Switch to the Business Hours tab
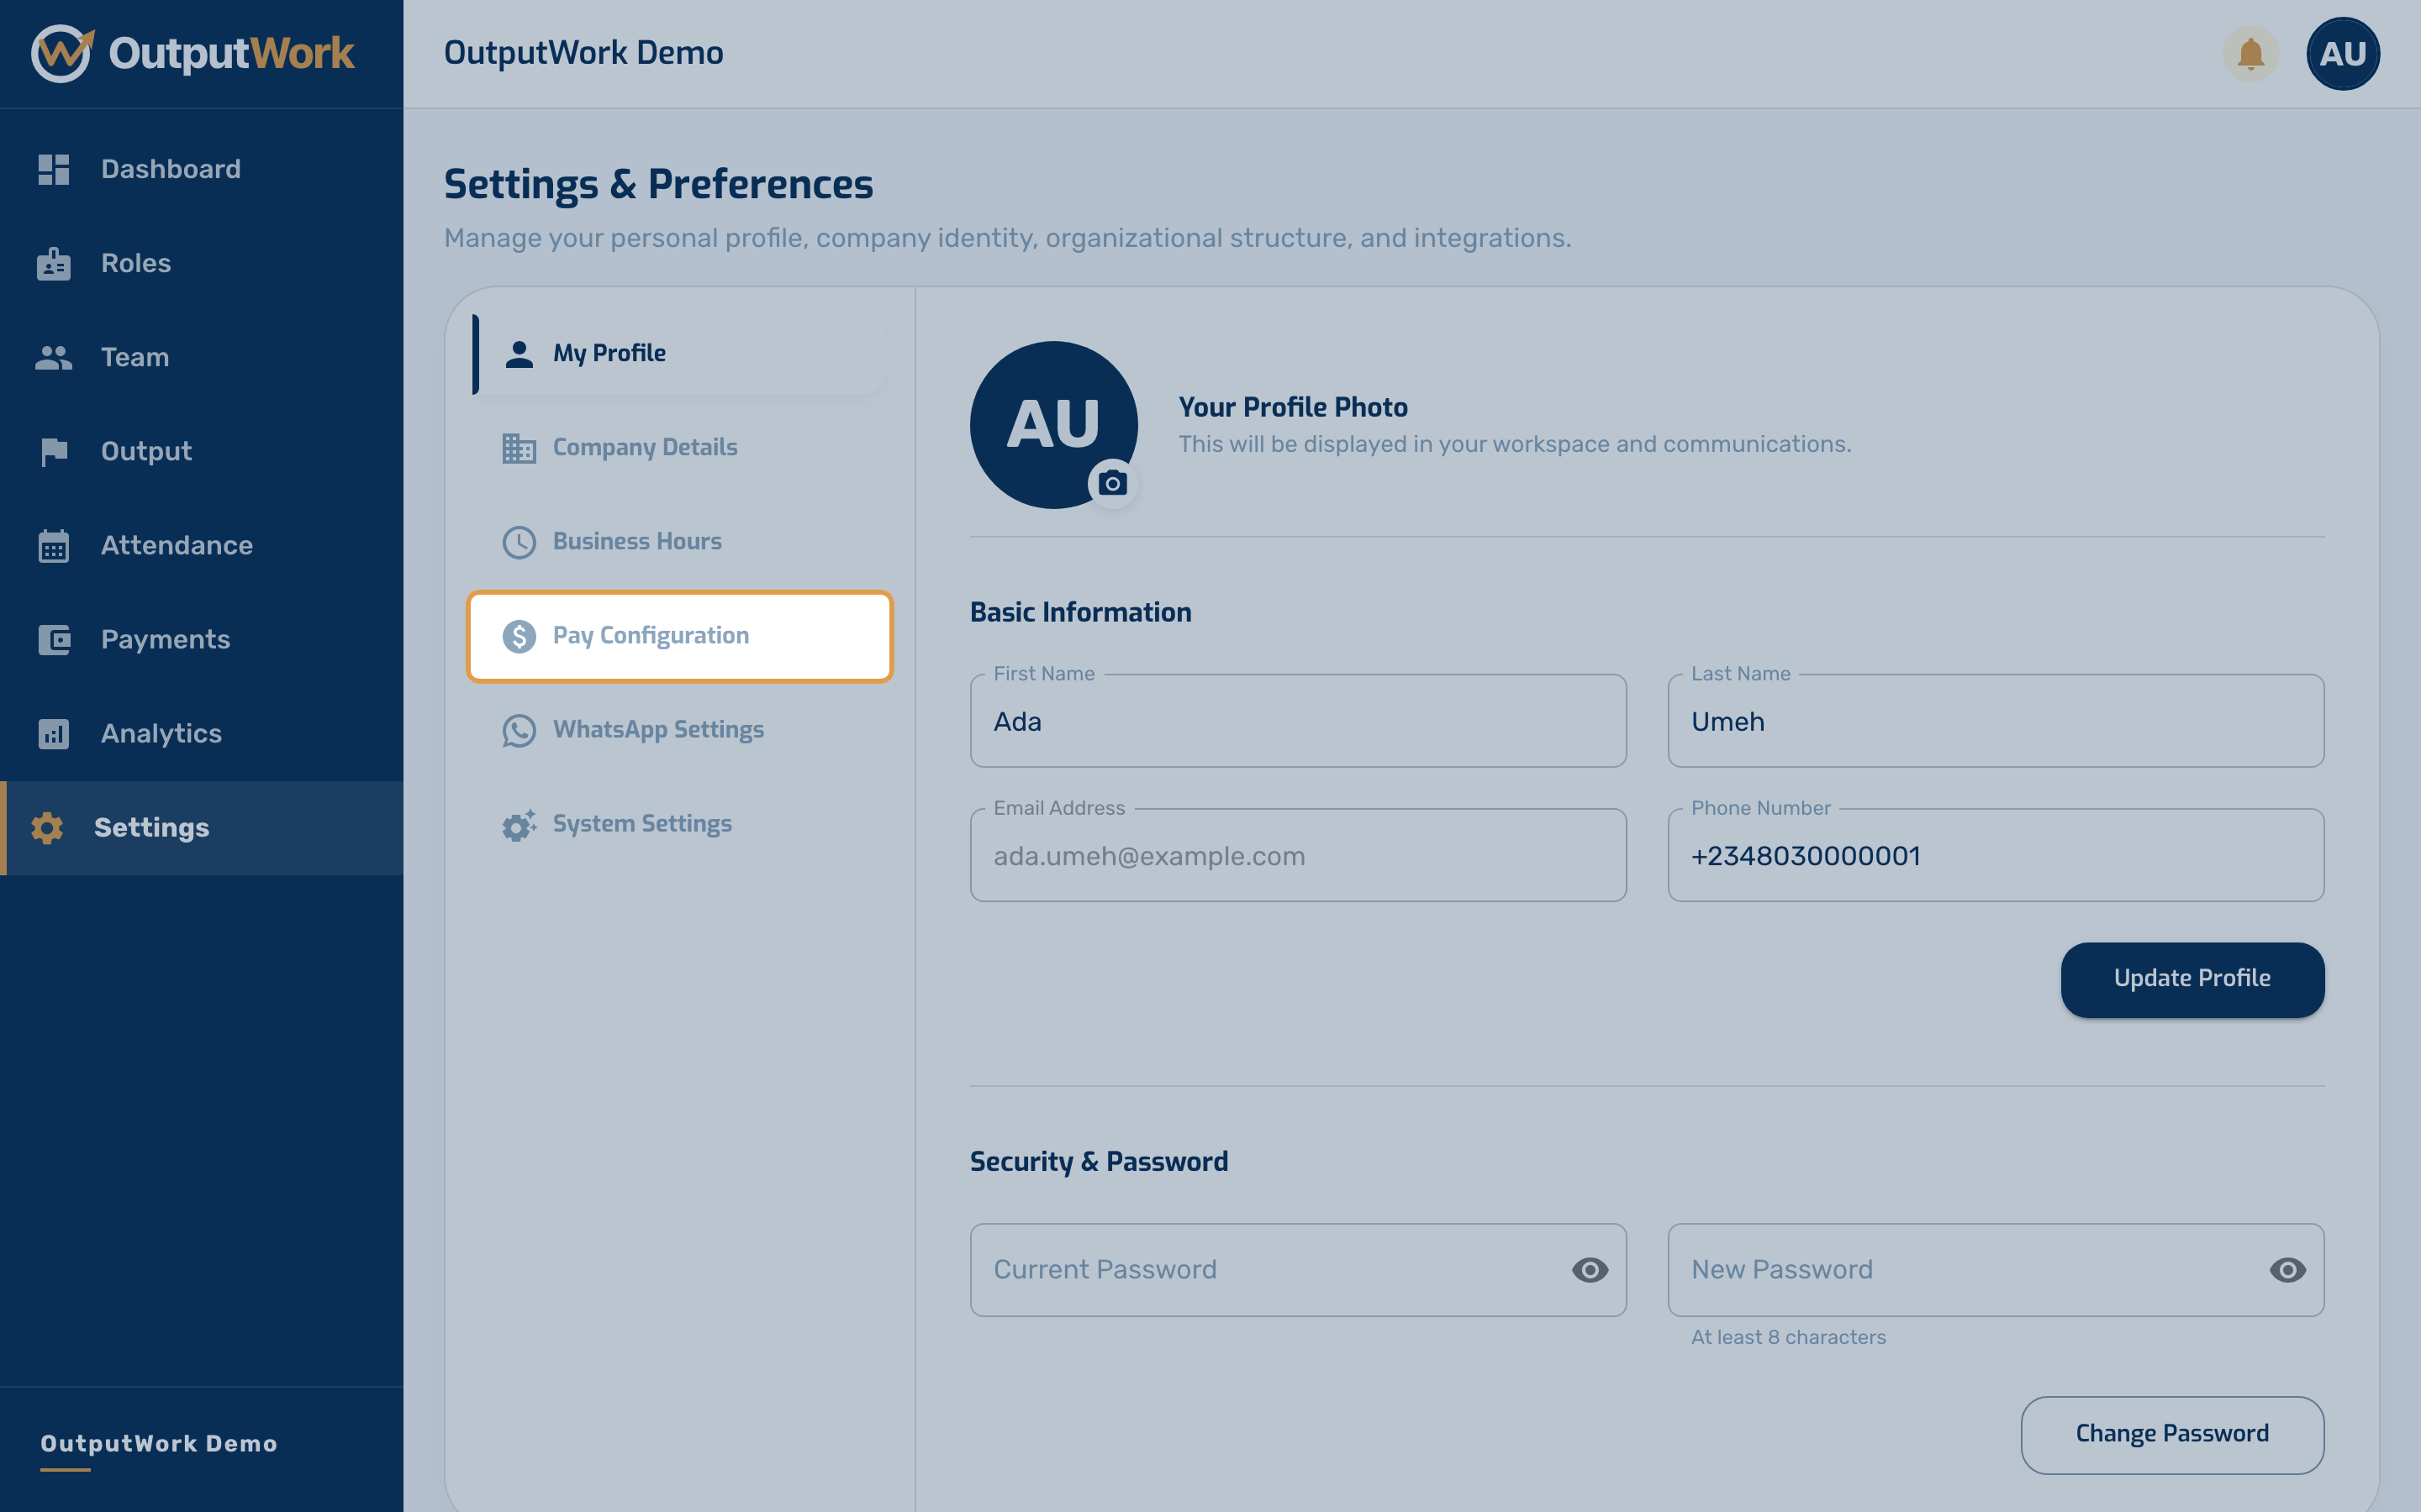Viewport: 2421px width, 1512px height. click(x=679, y=542)
